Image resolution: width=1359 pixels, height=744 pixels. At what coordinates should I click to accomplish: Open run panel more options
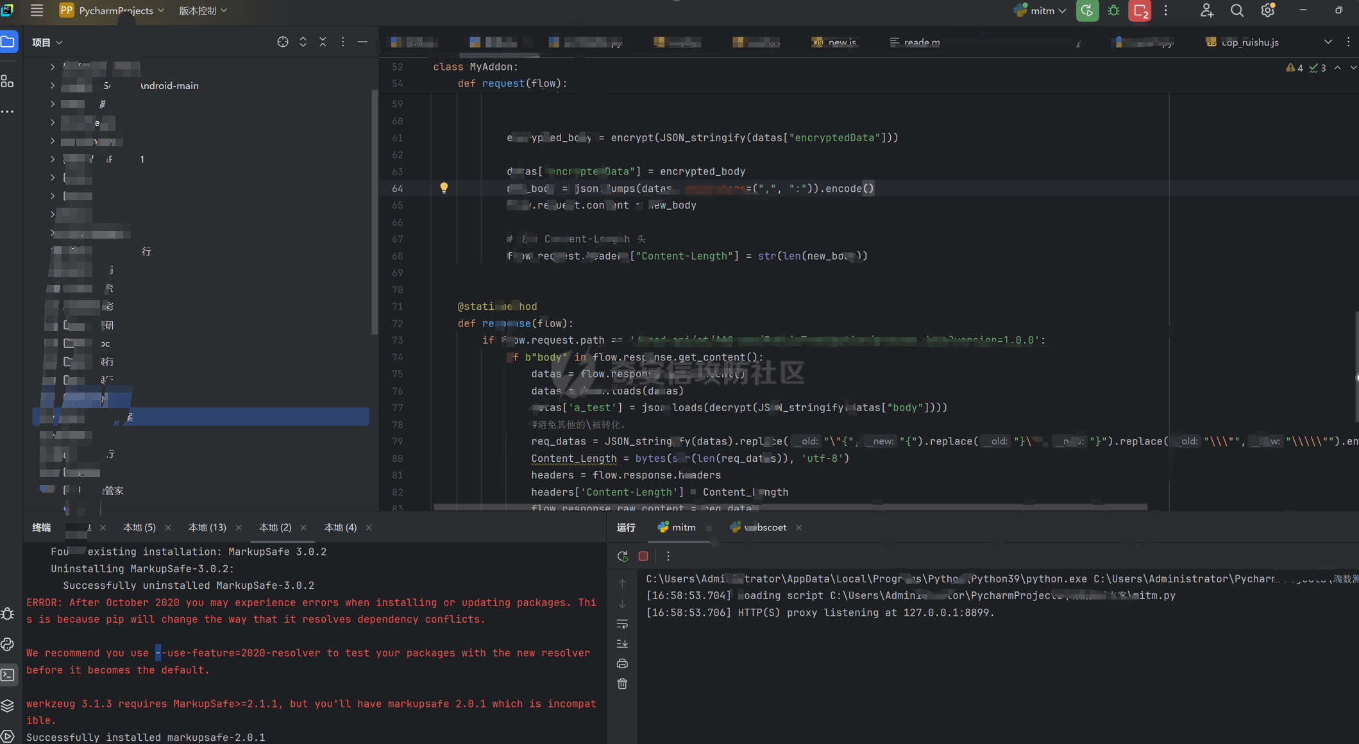click(x=668, y=556)
